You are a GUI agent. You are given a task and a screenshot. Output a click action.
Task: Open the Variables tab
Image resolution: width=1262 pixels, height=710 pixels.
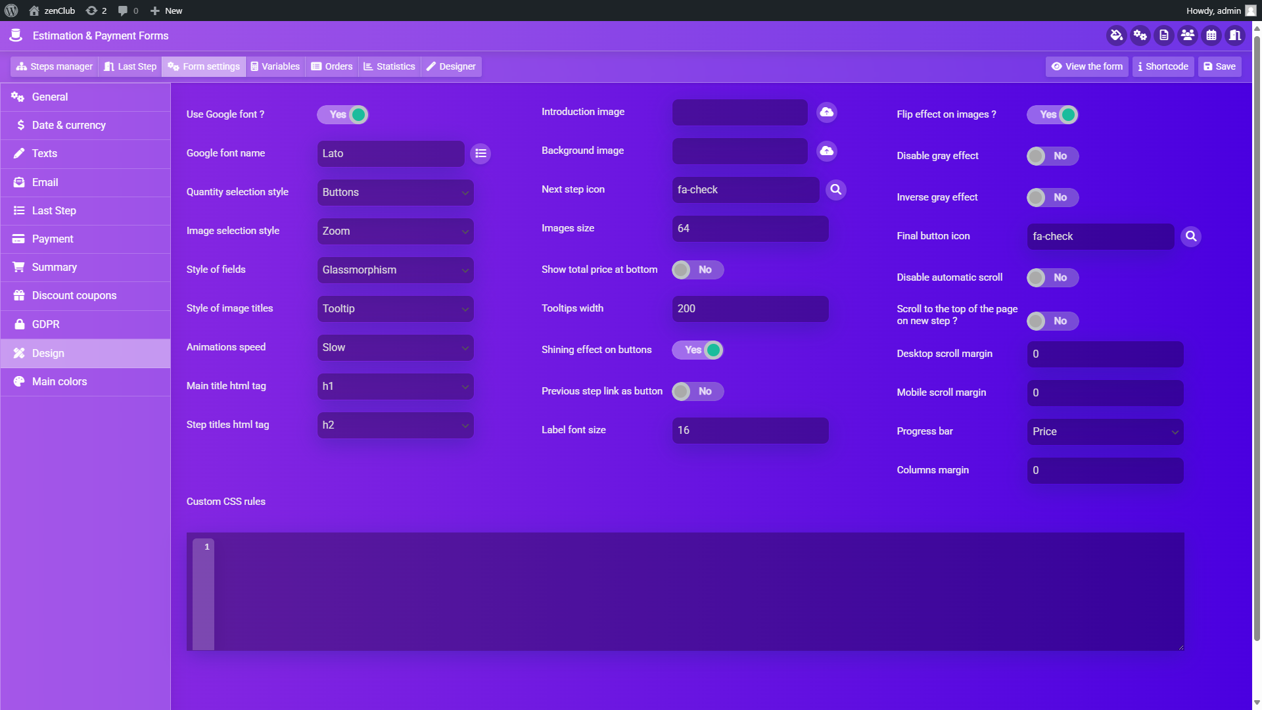coord(275,66)
